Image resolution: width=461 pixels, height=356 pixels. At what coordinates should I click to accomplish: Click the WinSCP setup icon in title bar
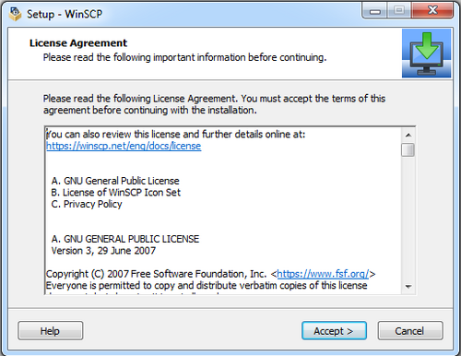15,14
